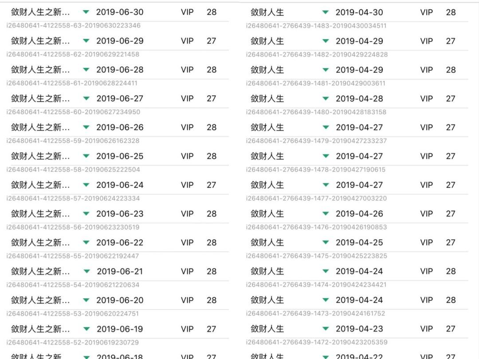Click the VIP label on the 2019-06-28 row

pos(186,70)
